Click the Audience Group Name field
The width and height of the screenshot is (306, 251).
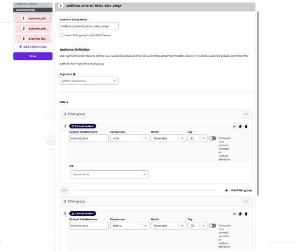click(x=89, y=26)
